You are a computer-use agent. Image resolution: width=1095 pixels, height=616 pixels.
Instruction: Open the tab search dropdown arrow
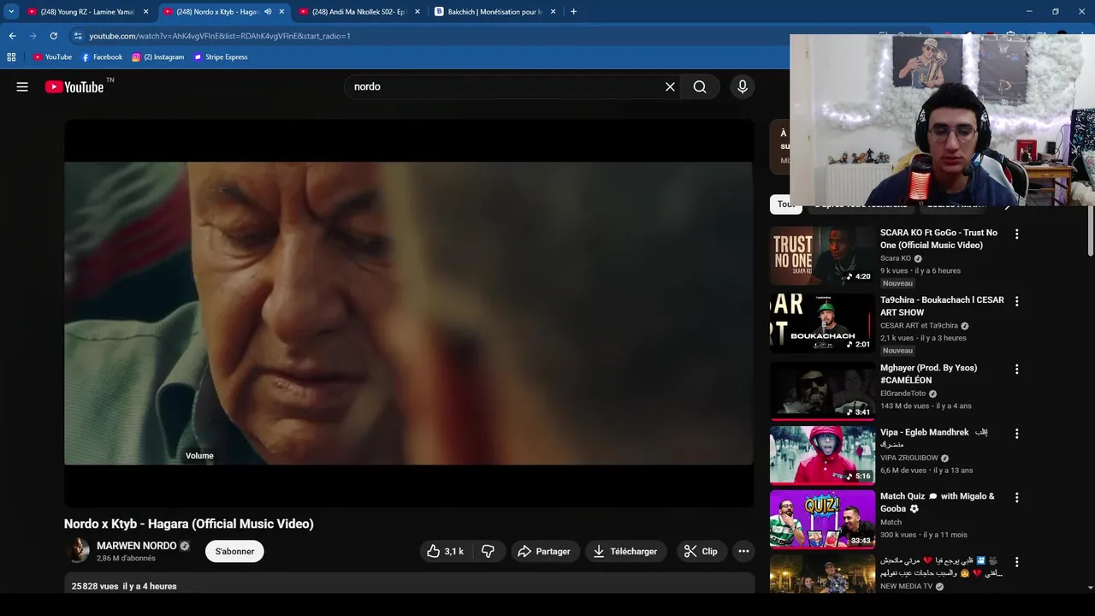(x=11, y=11)
